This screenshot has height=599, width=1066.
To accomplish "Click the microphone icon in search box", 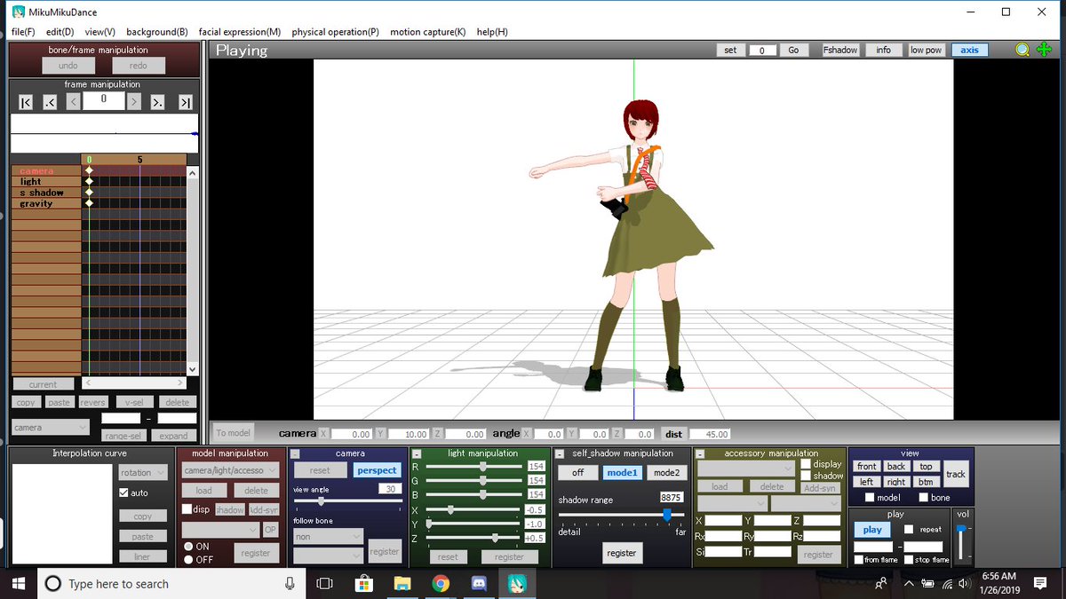I will [290, 583].
